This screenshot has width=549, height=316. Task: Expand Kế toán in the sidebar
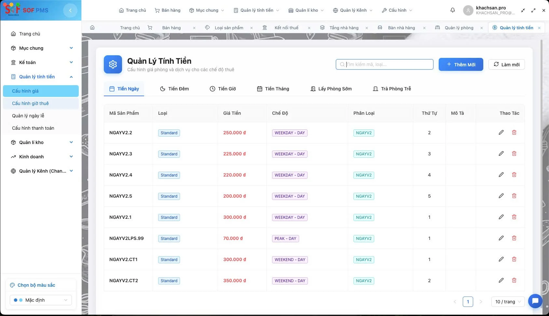(42, 62)
